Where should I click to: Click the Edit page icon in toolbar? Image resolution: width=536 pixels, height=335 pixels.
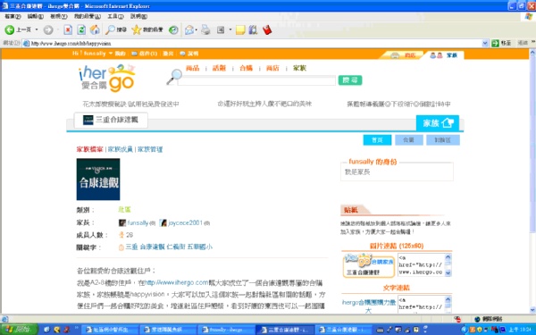221,30
